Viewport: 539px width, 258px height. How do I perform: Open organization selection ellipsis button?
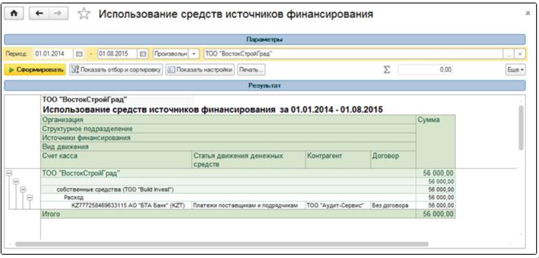click(510, 54)
